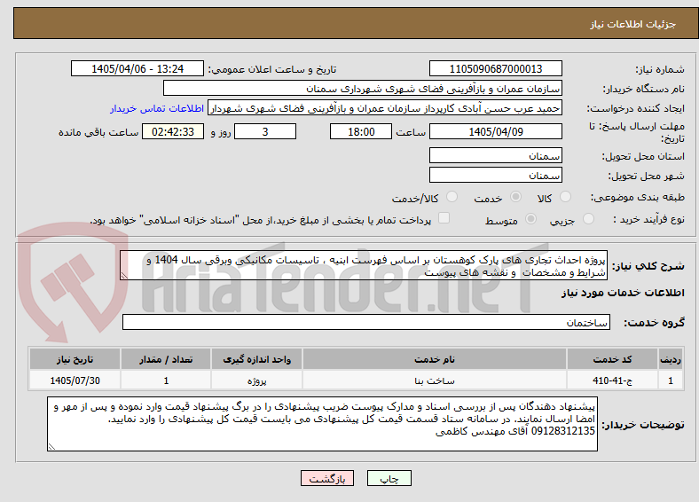Click the service code cell ج-41-410

click(x=613, y=380)
